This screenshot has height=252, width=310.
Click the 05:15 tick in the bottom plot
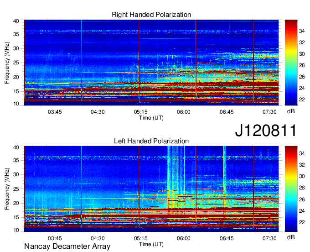pyautogui.click(x=140, y=238)
